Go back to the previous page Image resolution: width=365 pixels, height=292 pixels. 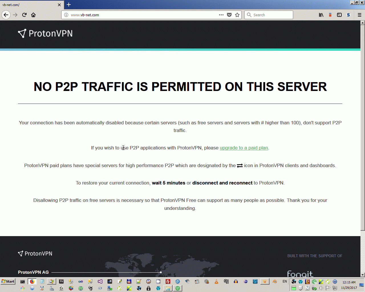[x=6, y=15]
